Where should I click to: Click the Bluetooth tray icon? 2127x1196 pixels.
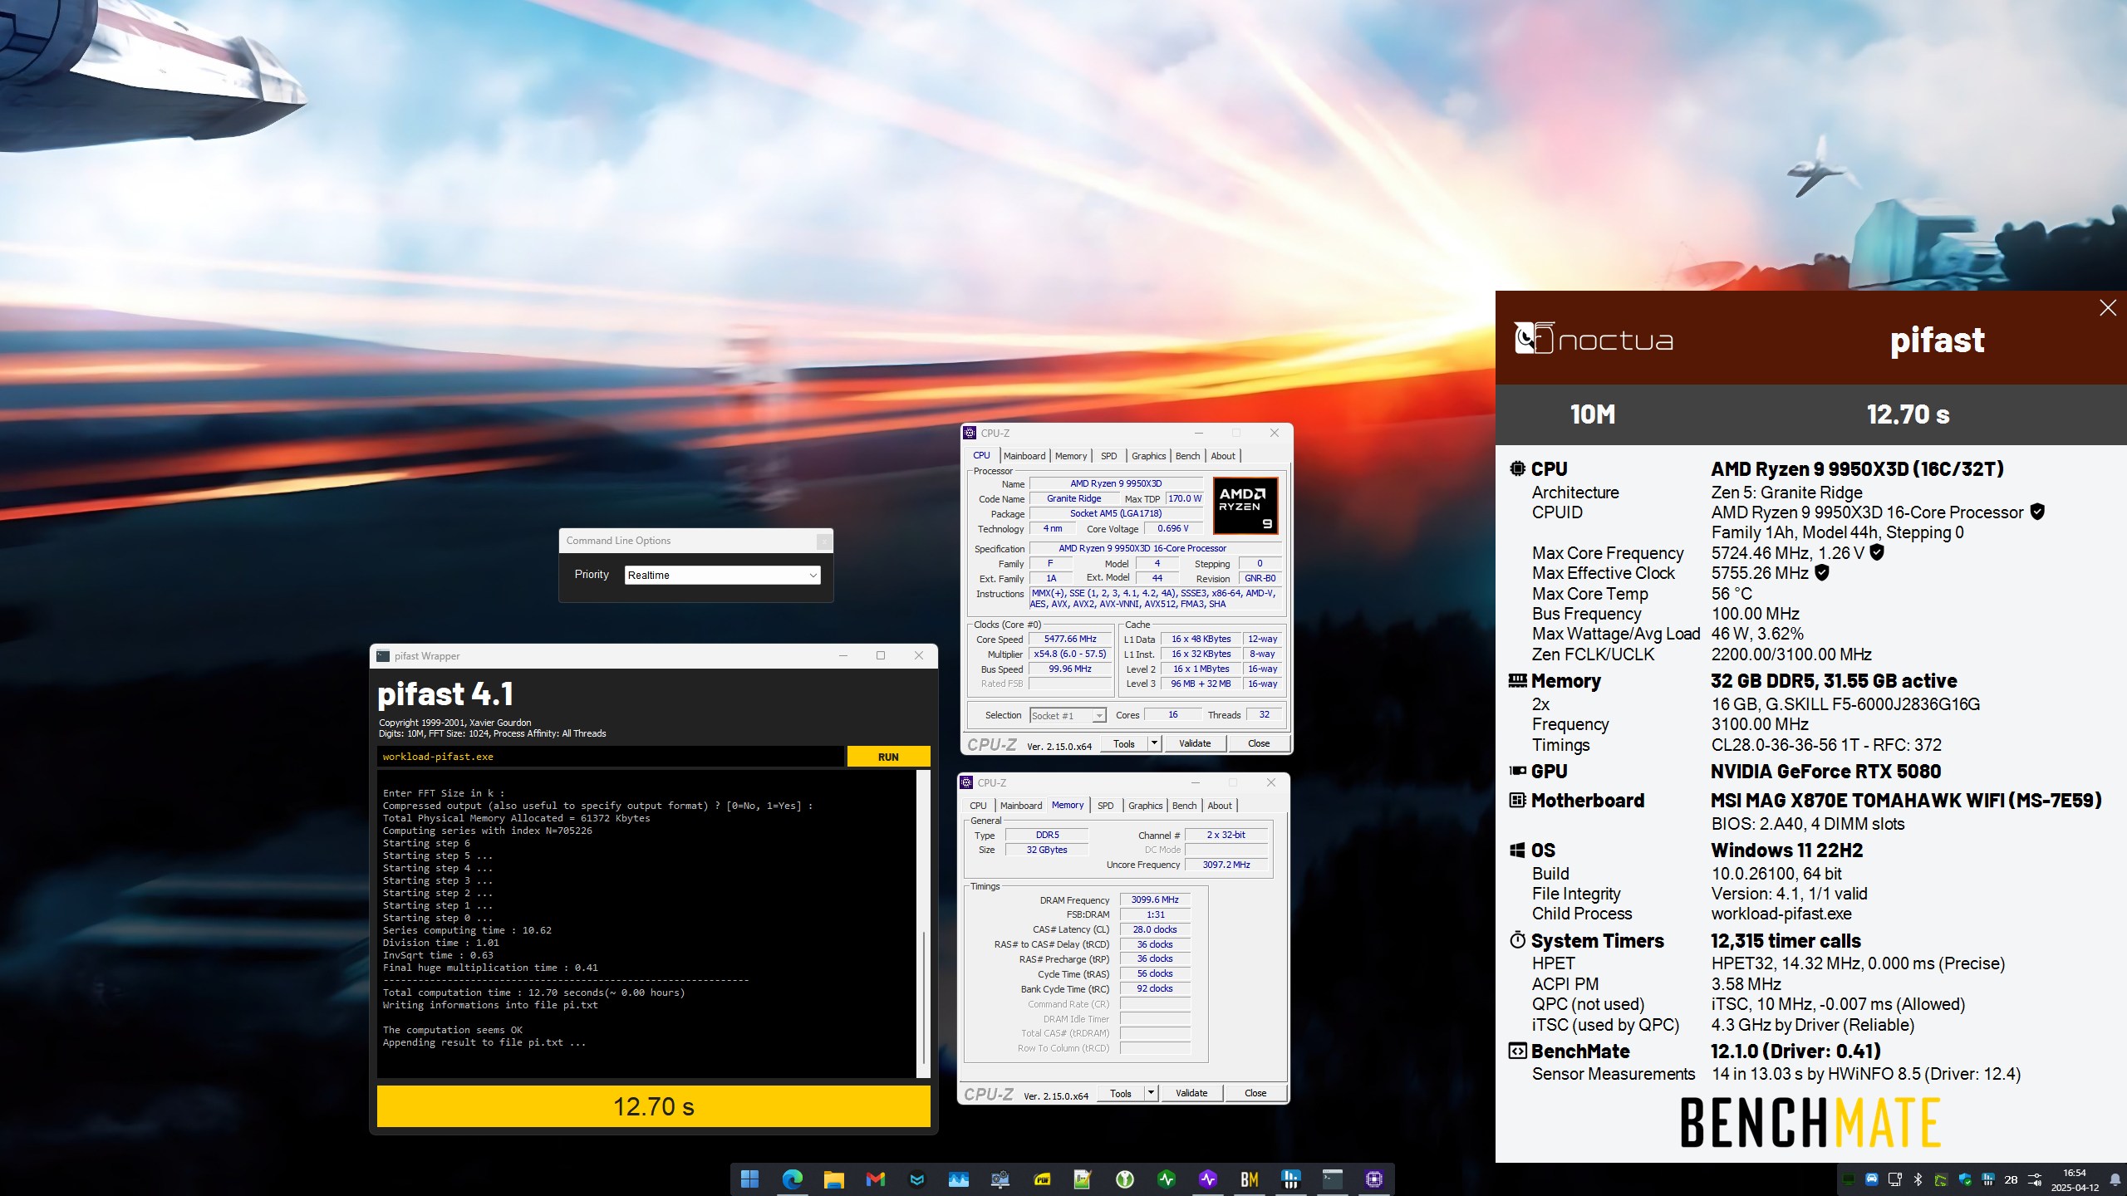pyautogui.click(x=1918, y=1179)
